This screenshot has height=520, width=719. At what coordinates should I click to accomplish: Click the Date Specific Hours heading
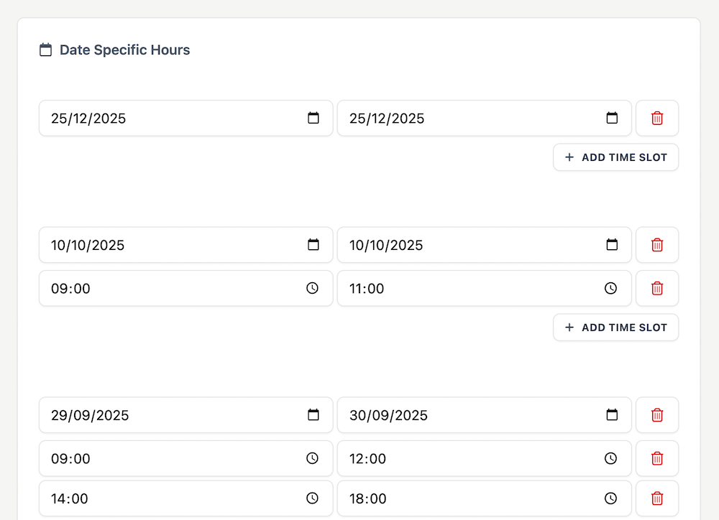pos(124,50)
